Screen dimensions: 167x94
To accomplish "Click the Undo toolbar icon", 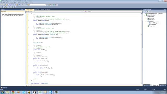I will click(x=20, y=5).
